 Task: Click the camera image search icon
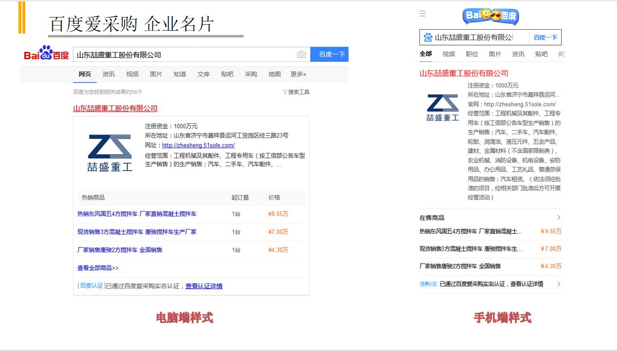[301, 54]
